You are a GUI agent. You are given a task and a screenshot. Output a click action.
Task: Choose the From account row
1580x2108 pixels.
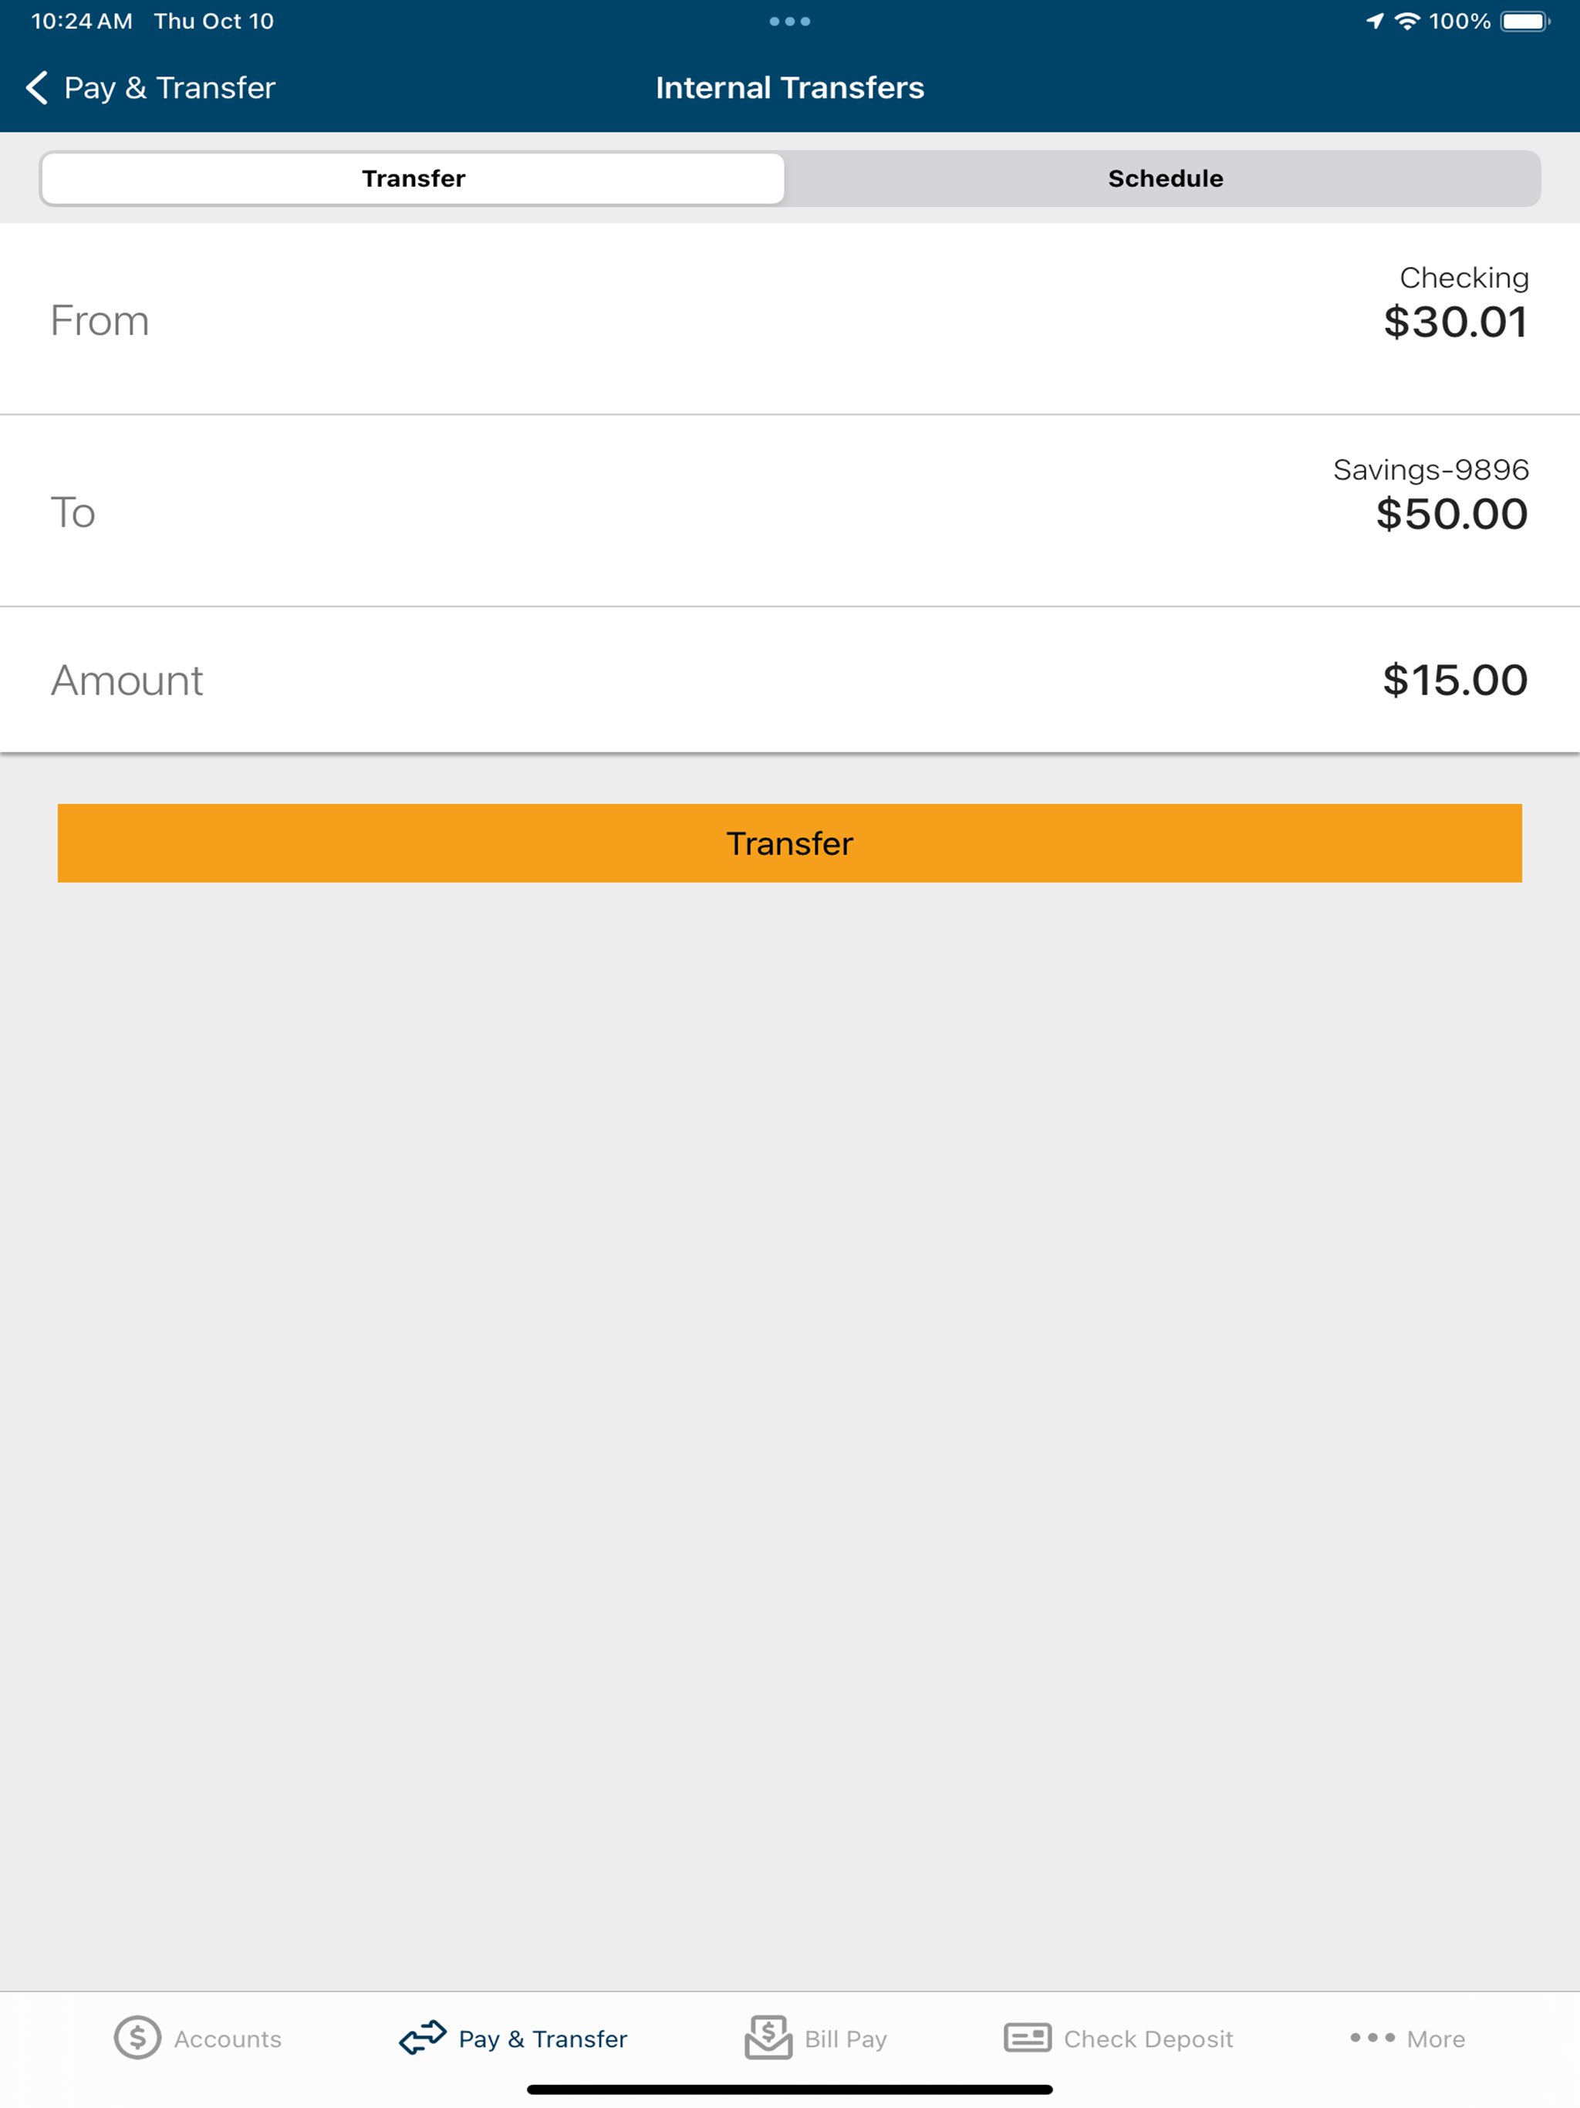(x=790, y=319)
